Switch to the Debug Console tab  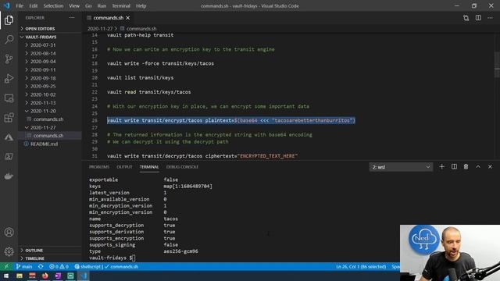(182, 167)
